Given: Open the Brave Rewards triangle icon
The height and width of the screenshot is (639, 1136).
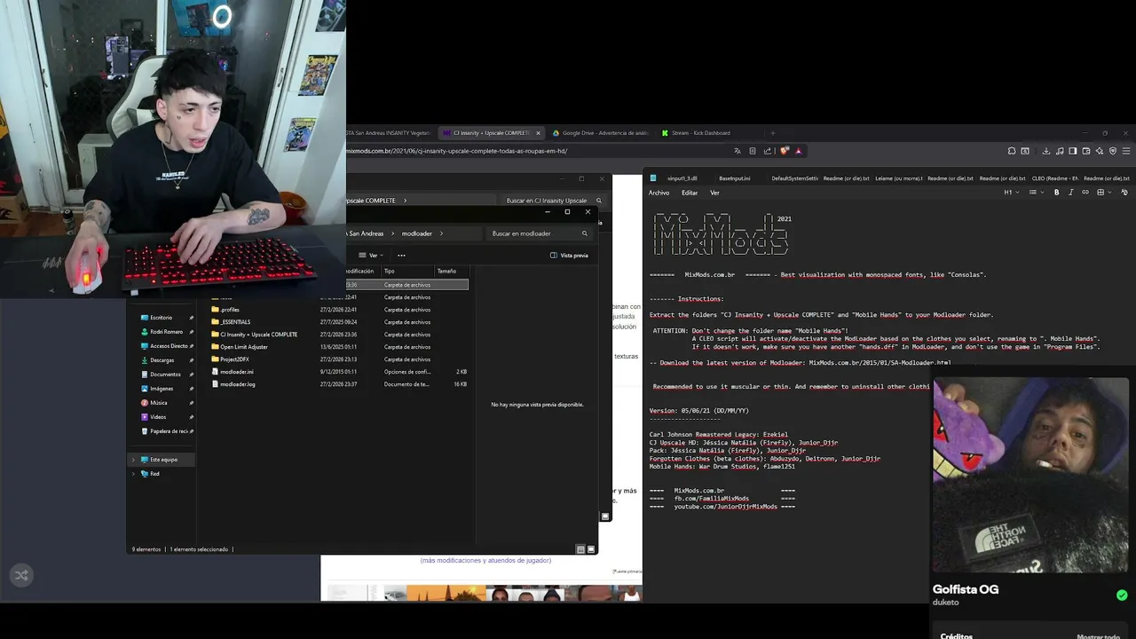Looking at the screenshot, I should (x=798, y=151).
